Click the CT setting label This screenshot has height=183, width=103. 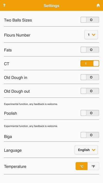6,64
